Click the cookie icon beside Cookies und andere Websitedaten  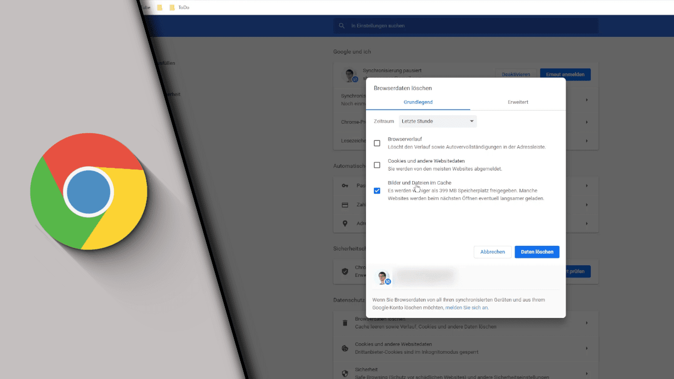345,348
